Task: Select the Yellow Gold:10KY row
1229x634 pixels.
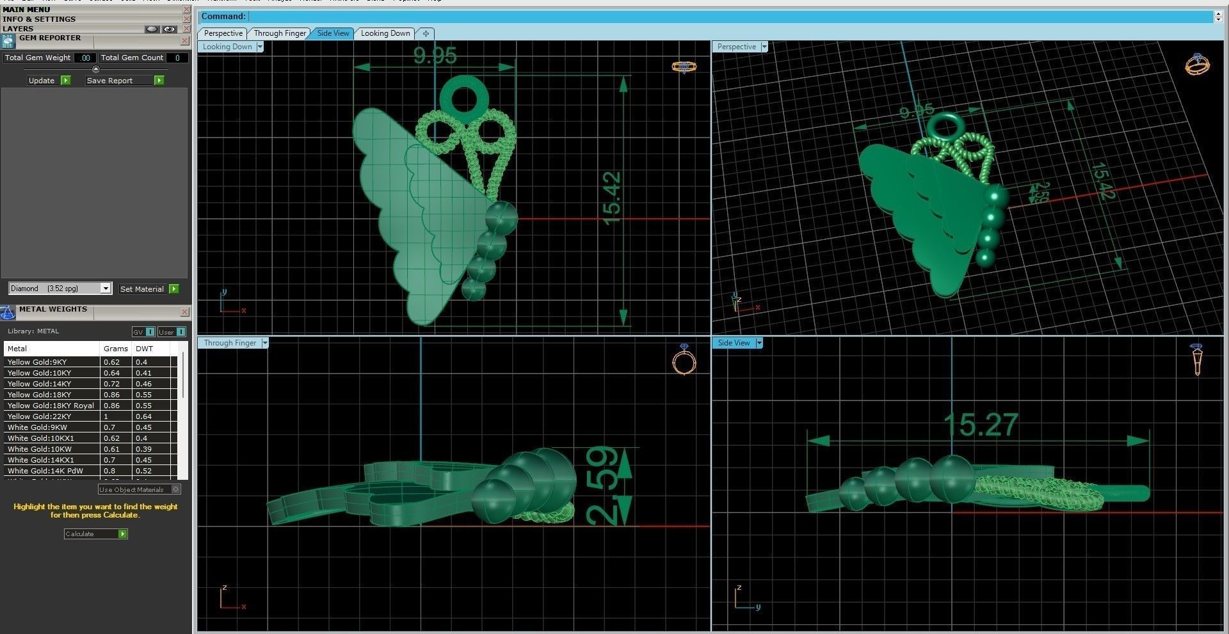Action: pyautogui.click(x=90, y=373)
